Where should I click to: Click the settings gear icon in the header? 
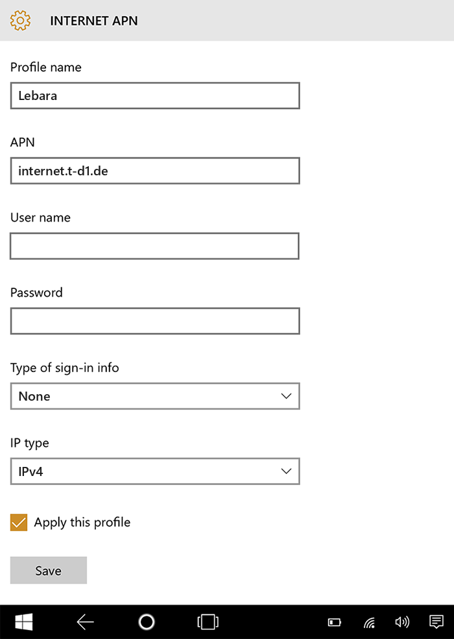20,20
